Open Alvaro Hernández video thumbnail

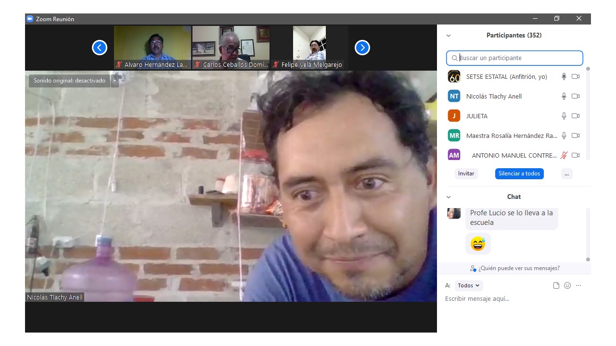point(153,48)
